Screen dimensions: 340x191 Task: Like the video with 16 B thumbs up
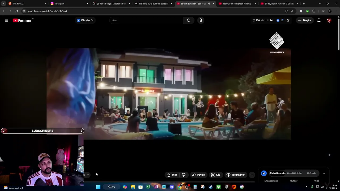click(172, 175)
